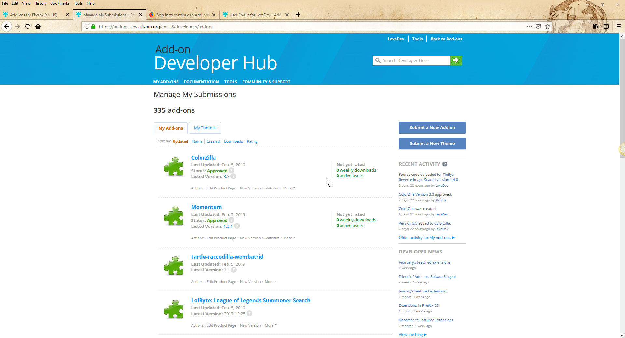Click the Submit a New Theme button
625x338 pixels.
(432, 143)
